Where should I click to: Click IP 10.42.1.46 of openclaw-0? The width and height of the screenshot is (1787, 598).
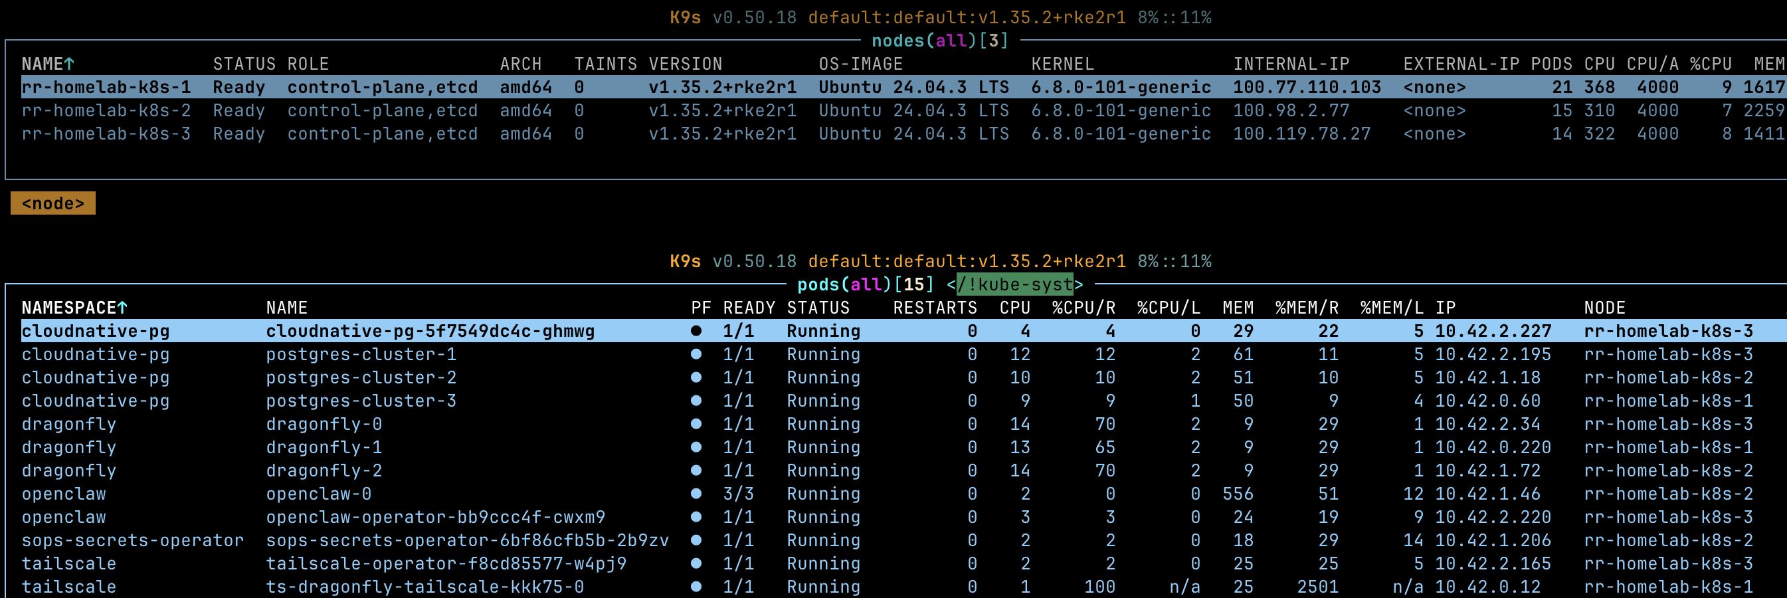(x=1487, y=494)
